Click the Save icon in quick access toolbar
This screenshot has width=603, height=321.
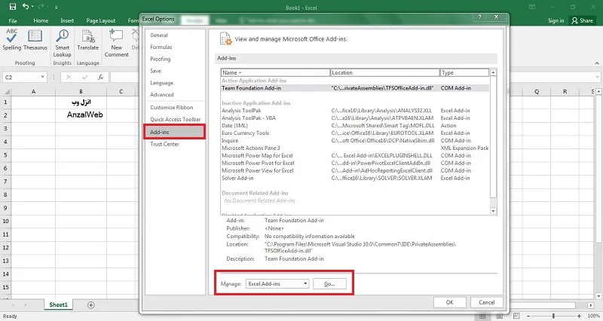pyautogui.click(x=13, y=7)
